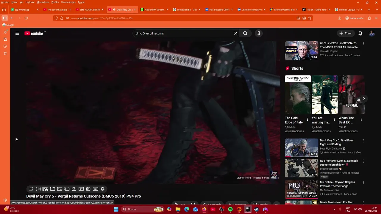Open options for Whats The Best EX short

pyautogui.click(x=361, y=119)
